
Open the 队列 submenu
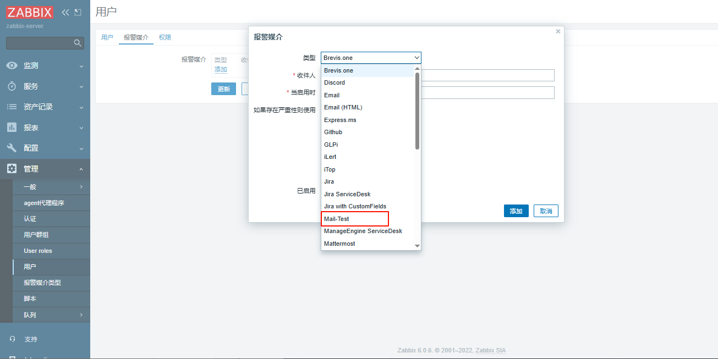51,315
